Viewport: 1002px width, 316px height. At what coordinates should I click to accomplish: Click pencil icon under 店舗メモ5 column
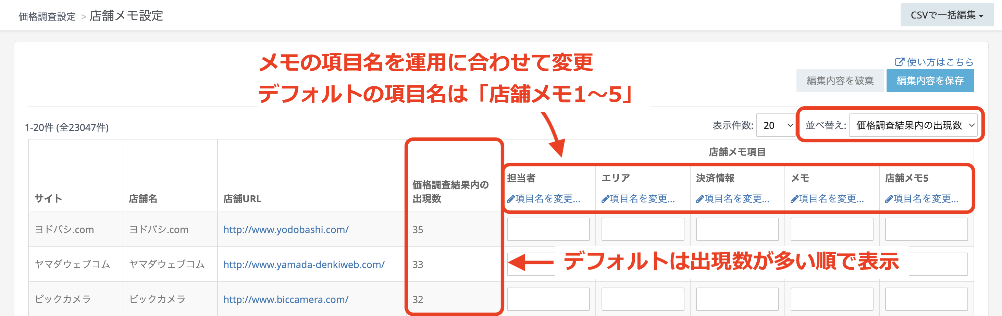pyautogui.click(x=889, y=199)
